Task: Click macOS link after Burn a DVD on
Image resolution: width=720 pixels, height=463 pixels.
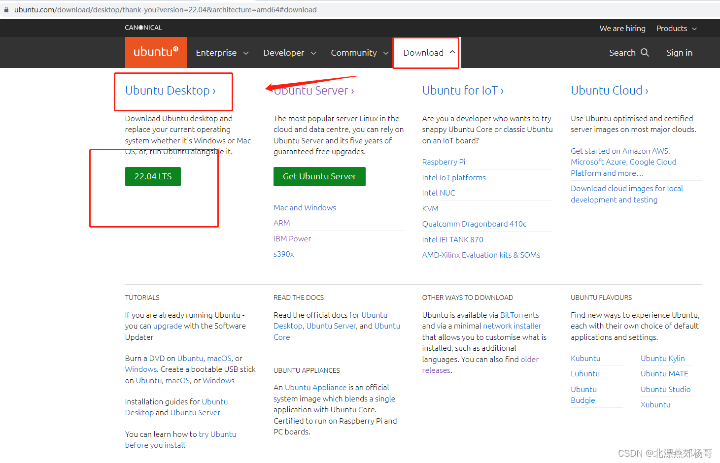Action: pyautogui.click(x=219, y=359)
